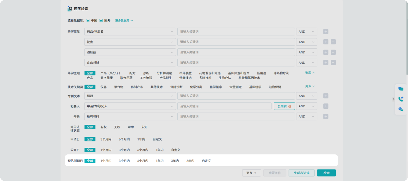Image resolution: width=408 pixels, height=181 pixels.
Task: Collapse 药学主题 with 收起
Action: tap(310, 73)
